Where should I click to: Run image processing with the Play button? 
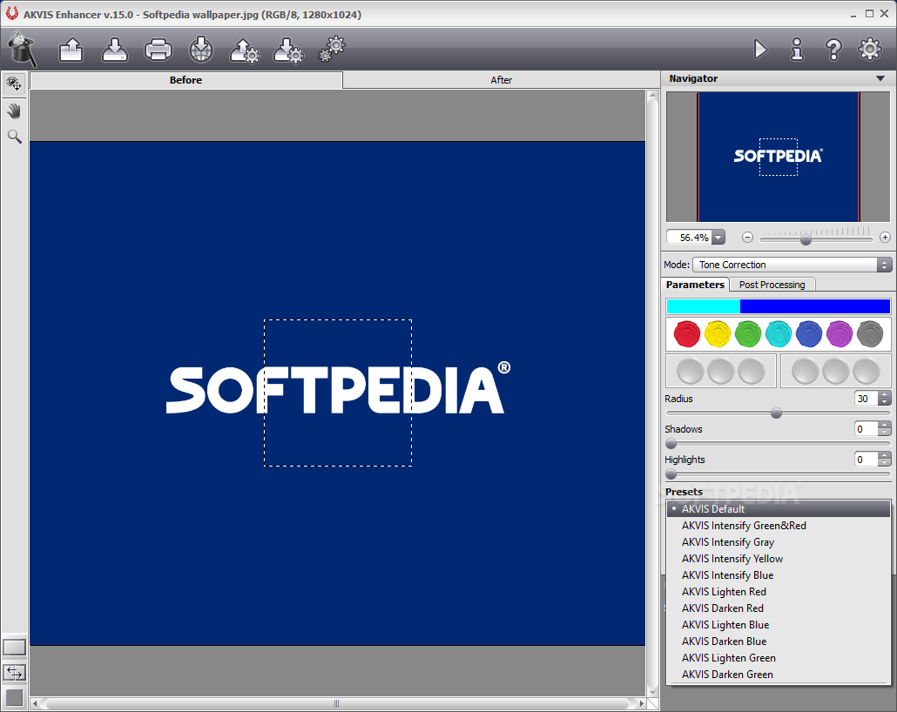(x=760, y=50)
